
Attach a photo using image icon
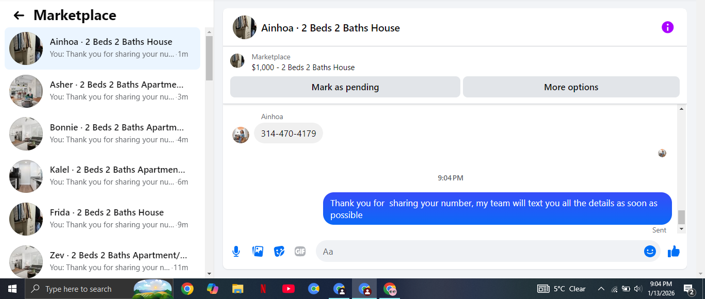(x=258, y=252)
